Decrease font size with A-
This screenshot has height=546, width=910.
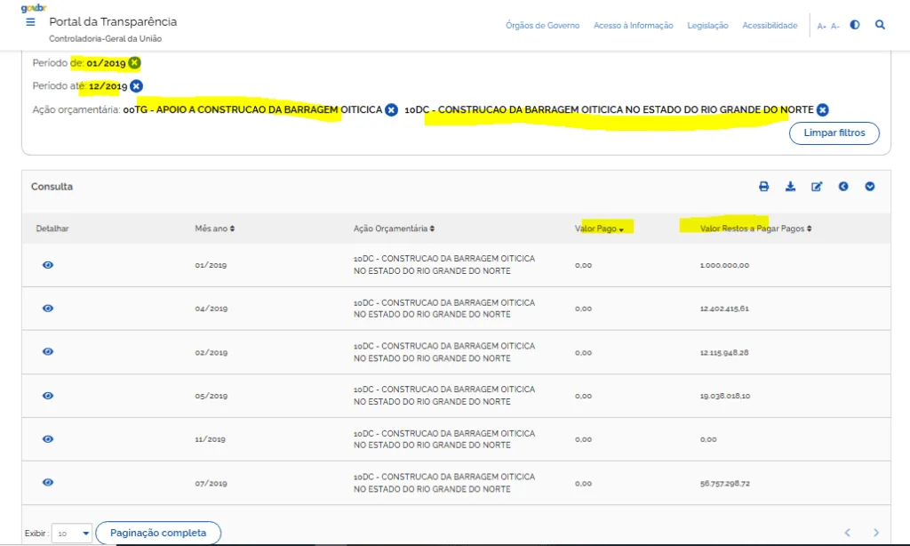pos(835,26)
